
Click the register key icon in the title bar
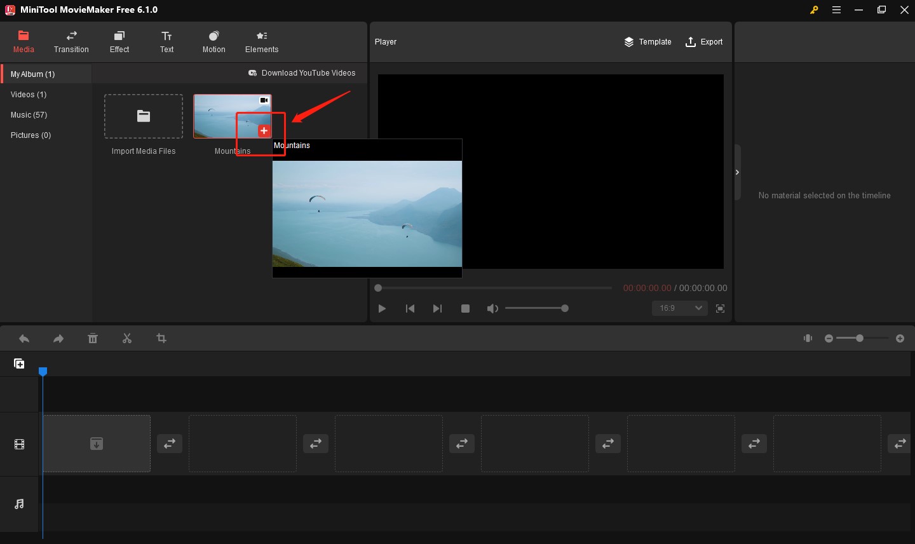[x=814, y=10]
